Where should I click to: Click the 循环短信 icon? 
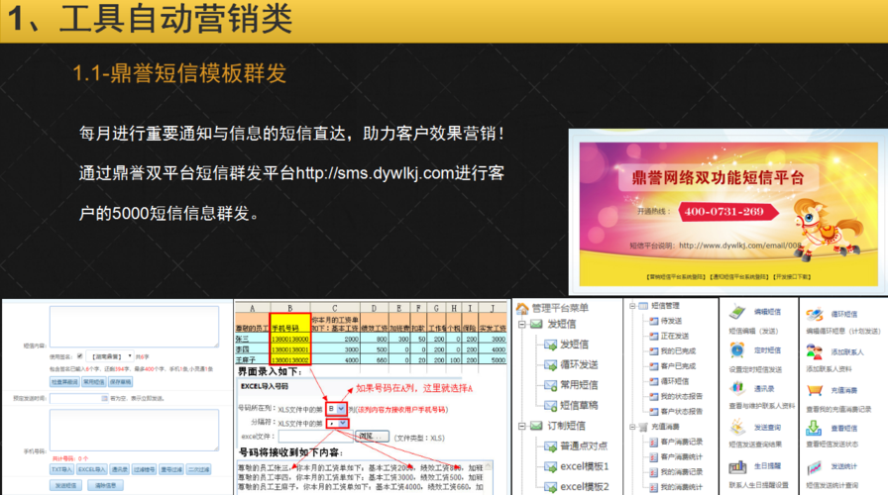815,314
